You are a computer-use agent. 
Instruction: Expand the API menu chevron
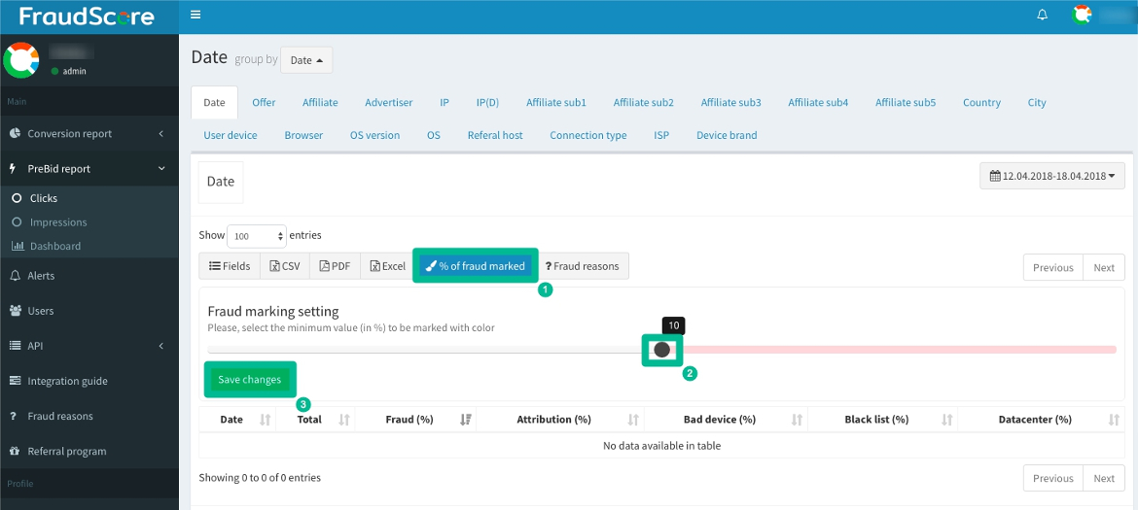click(x=161, y=346)
